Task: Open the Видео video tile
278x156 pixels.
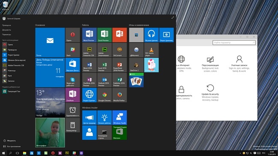Action: [x=166, y=35]
